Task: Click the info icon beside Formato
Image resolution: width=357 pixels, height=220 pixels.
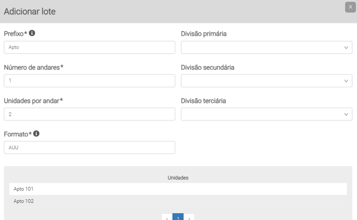Action: click(x=36, y=134)
